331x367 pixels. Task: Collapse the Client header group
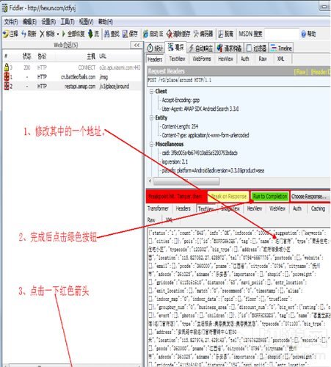[x=151, y=91]
